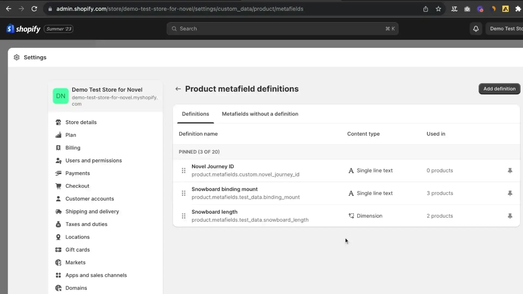
Task: Open Demo Test Store account menu
Action: (x=505, y=29)
